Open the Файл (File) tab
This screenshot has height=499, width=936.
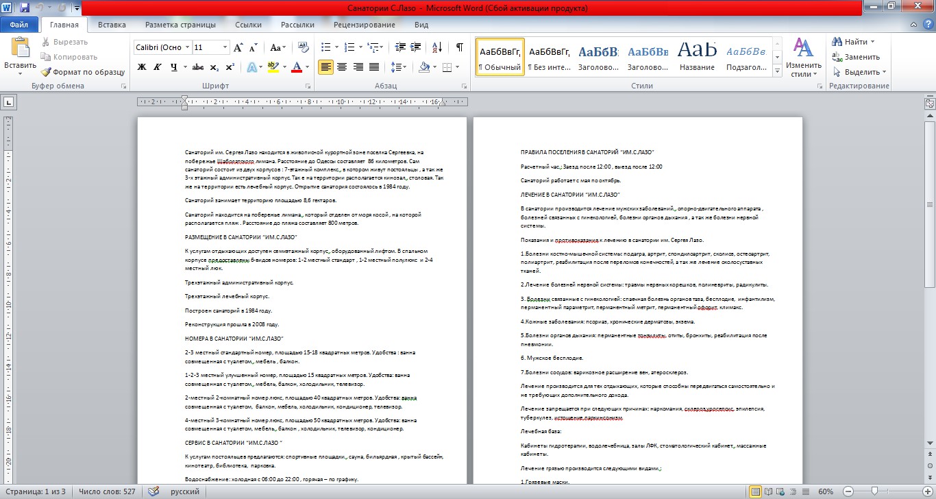coord(19,25)
